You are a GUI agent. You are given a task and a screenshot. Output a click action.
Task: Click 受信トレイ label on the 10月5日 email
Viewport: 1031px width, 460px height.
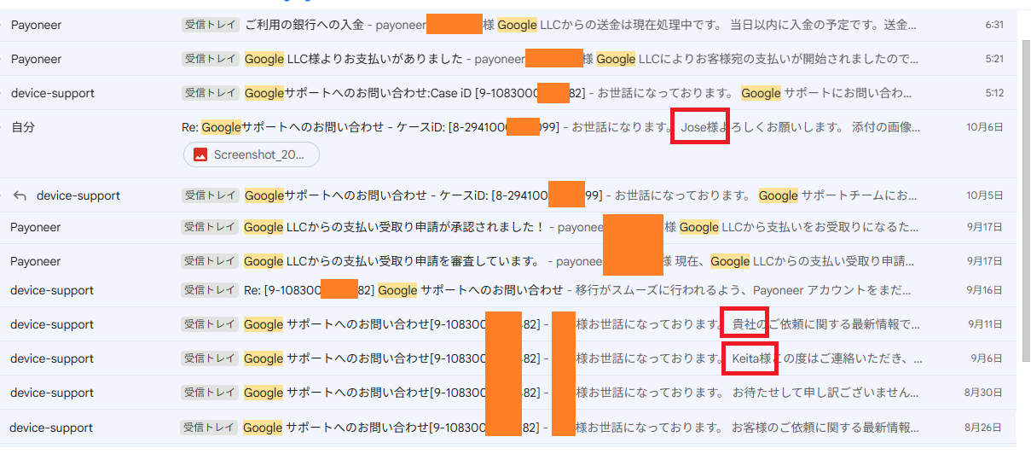click(210, 195)
